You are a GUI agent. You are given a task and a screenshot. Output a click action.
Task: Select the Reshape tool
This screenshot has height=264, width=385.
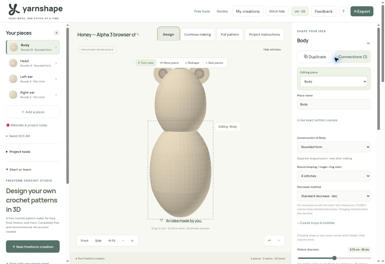coord(192,63)
